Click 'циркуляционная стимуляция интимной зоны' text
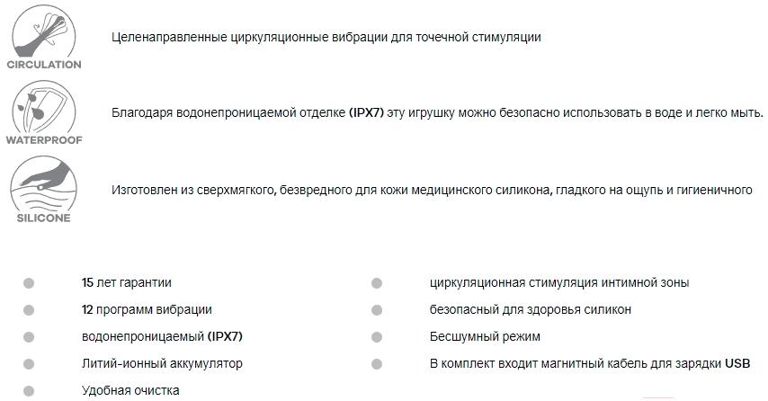Screen dimensions: 768x401 pyautogui.click(x=559, y=283)
